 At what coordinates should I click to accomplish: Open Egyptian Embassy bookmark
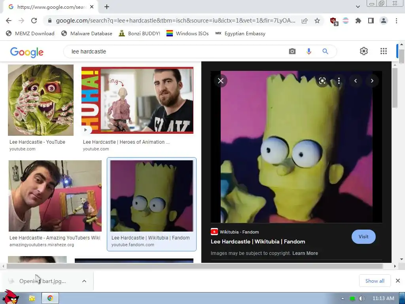point(240,33)
